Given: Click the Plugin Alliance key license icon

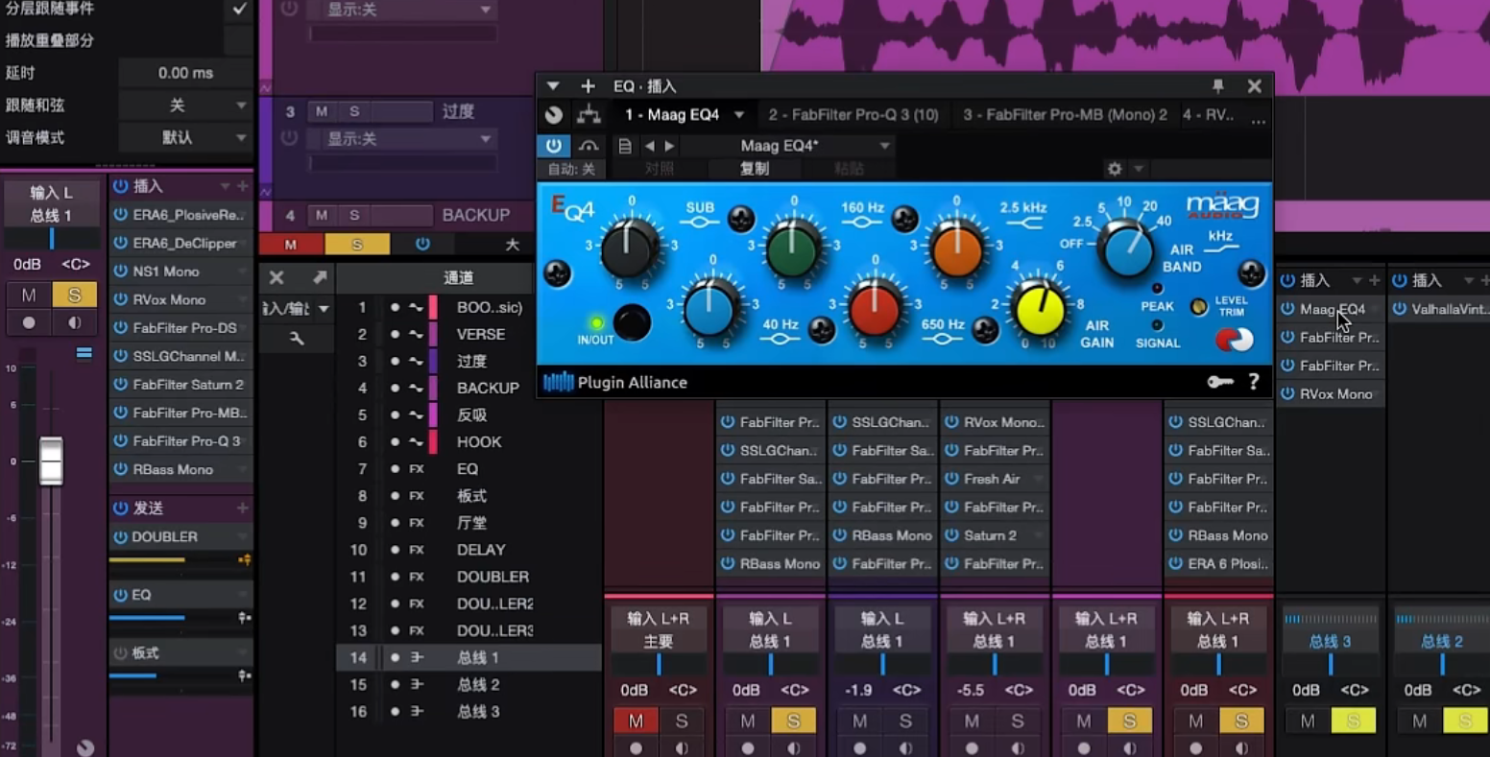Looking at the screenshot, I should (x=1219, y=382).
